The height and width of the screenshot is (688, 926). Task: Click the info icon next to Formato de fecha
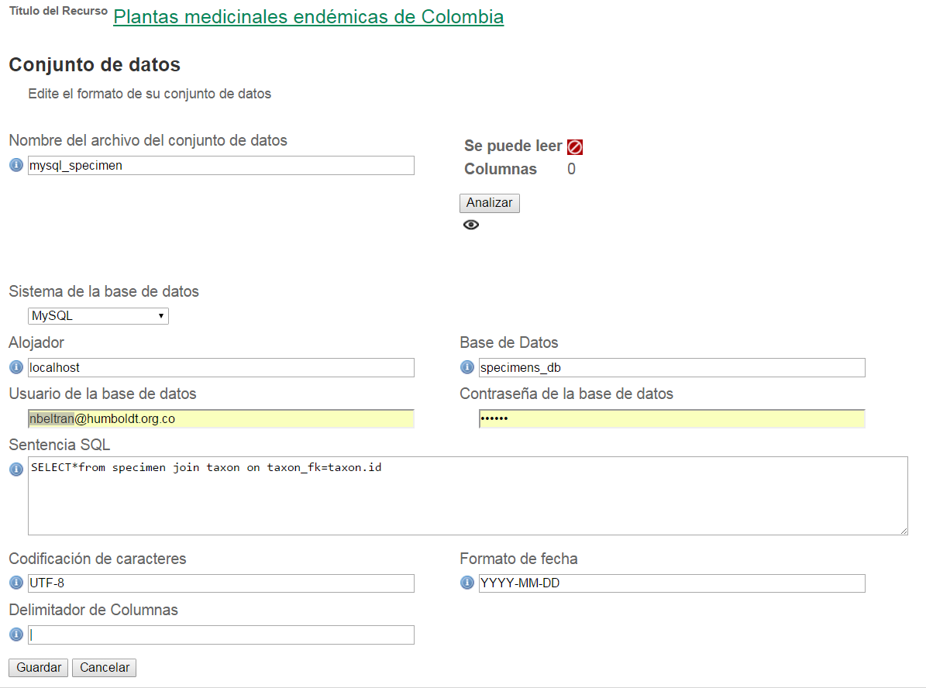[466, 583]
